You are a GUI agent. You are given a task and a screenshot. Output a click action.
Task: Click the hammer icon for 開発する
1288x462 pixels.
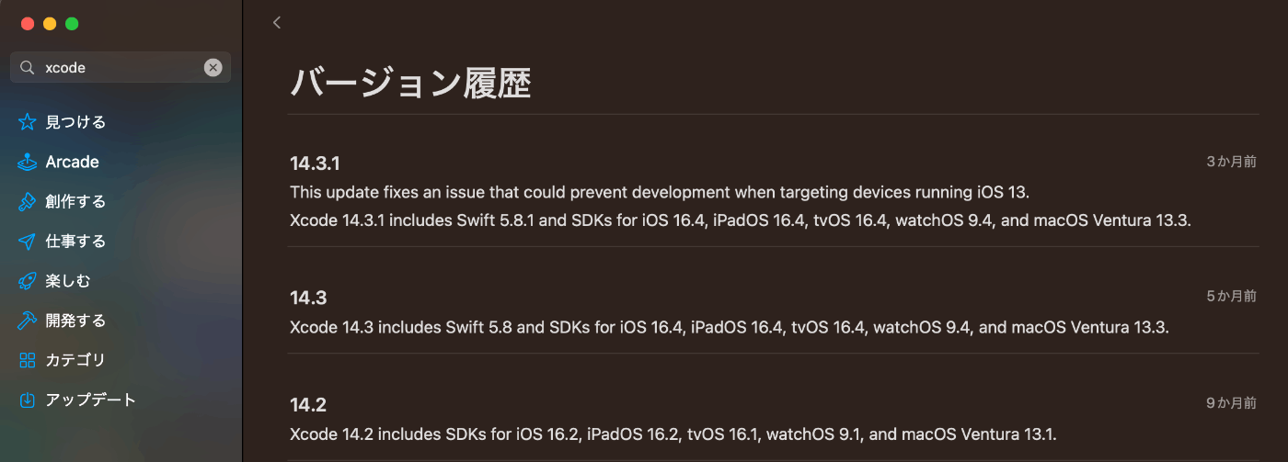[27, 321]
